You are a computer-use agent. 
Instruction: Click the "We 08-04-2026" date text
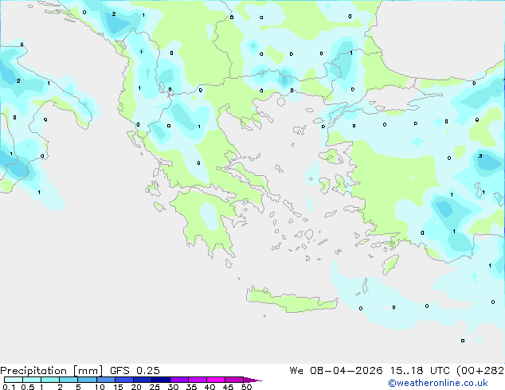336,370
